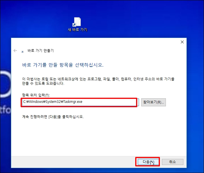Image resolution: width=204 pixels, height=173 pixels.
Task: Continue with the 다음(N) button
Action: [148, 162]
